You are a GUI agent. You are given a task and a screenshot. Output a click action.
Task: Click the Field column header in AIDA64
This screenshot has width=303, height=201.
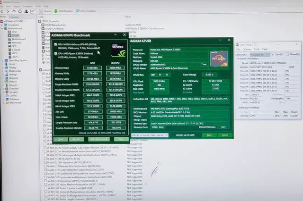41,17
